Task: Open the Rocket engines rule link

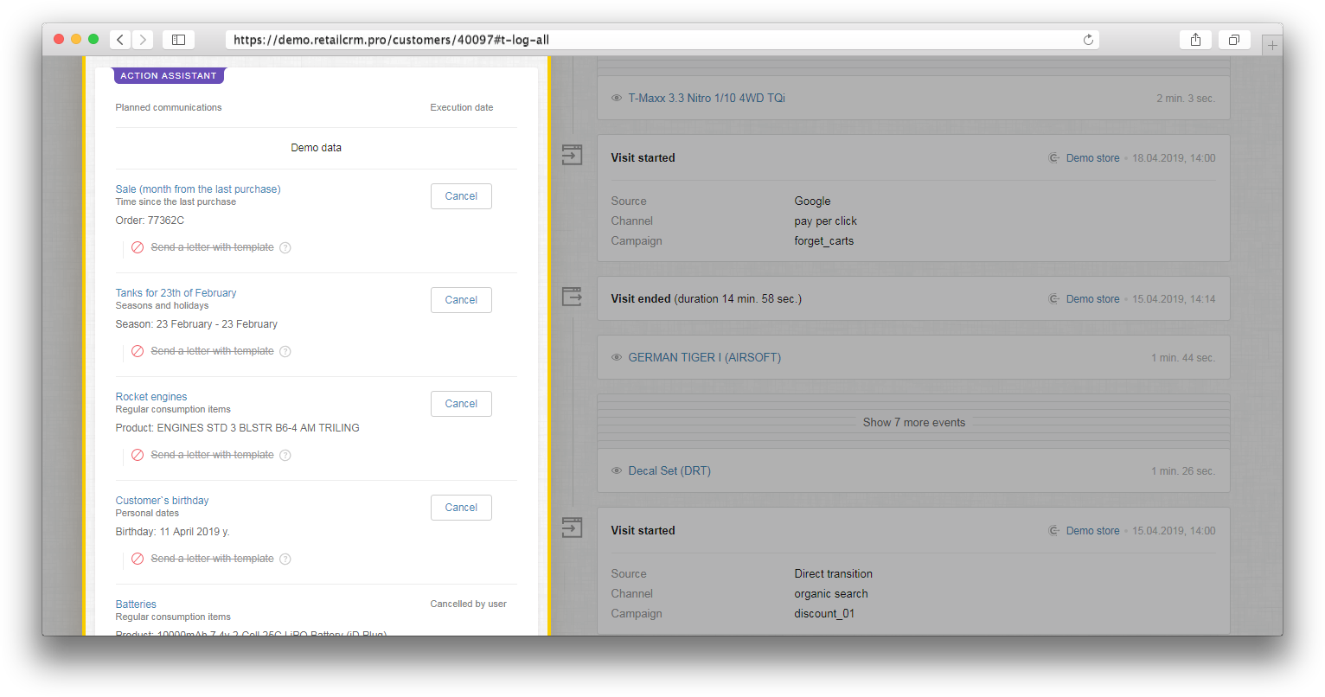Action: [x=151, y=397]
